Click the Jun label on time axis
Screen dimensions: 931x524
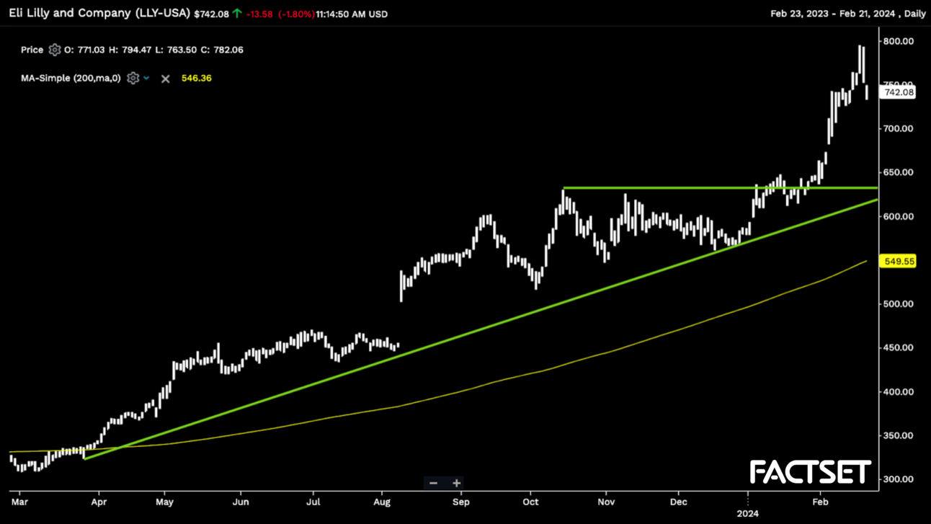241,502
